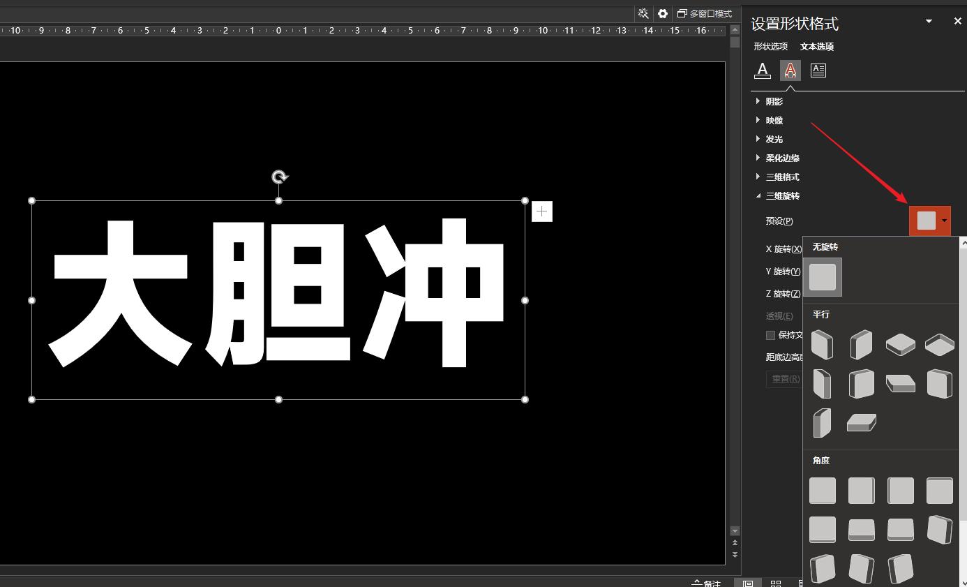
Task: Select the 无旋转 preset in the gallery
Action: coord(823,276)
